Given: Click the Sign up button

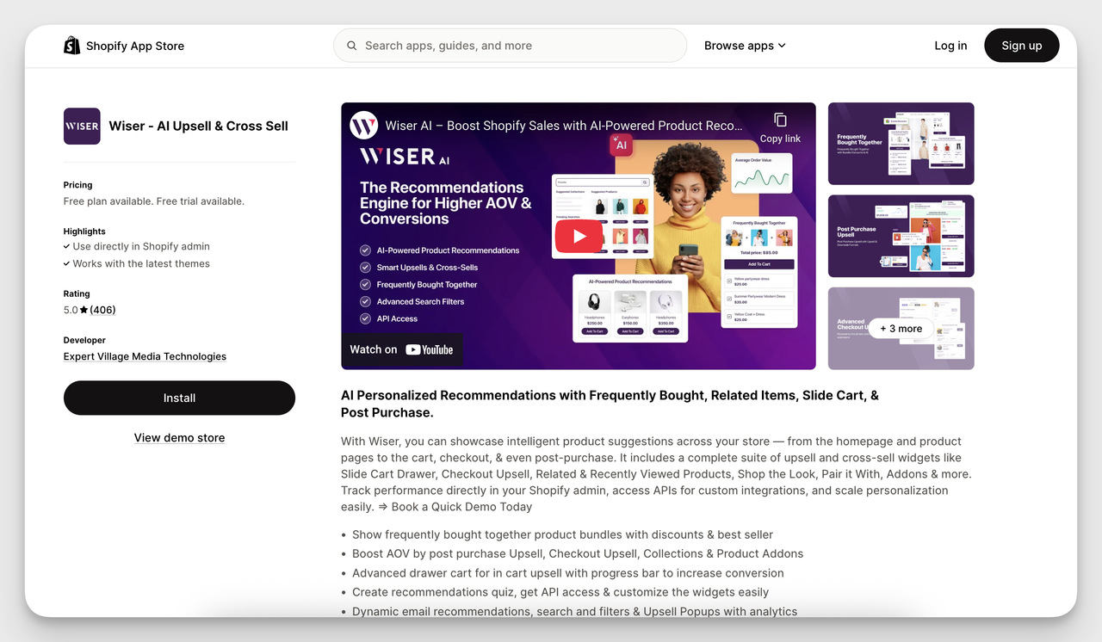Looking at the screenshot, I should click(x=1021, y=46).
